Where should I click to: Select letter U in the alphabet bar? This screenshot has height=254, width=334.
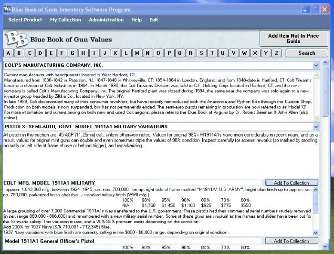(x=223, y=53)
